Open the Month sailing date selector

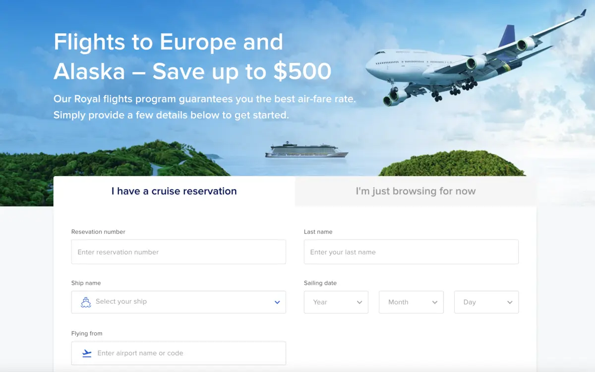(x=411, y=302)
